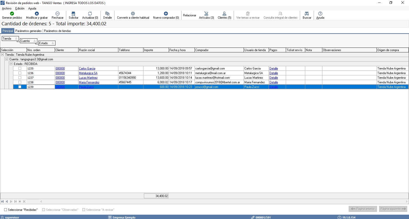The height and width of the screenshot is (219, 409).
Task: Select phone cell 01156340990
Action: (x=131, y=78)
